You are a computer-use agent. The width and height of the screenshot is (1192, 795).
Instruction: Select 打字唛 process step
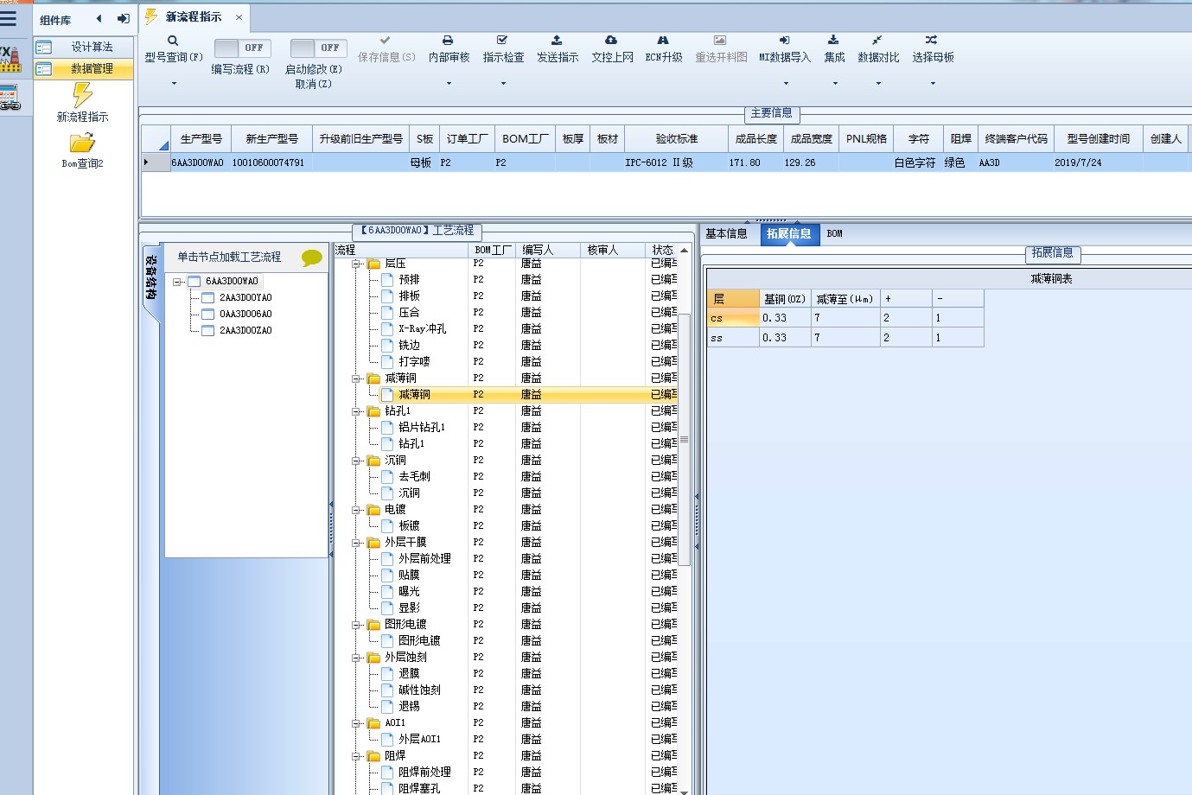tap(414, 362)
